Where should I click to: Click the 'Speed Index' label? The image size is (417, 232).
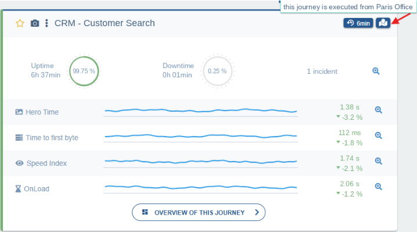click(46, 163)
